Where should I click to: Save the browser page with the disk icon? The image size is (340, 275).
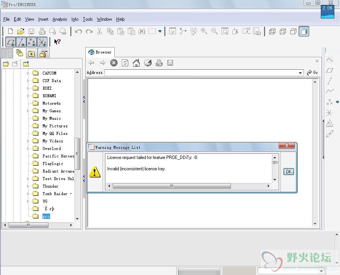170,63
